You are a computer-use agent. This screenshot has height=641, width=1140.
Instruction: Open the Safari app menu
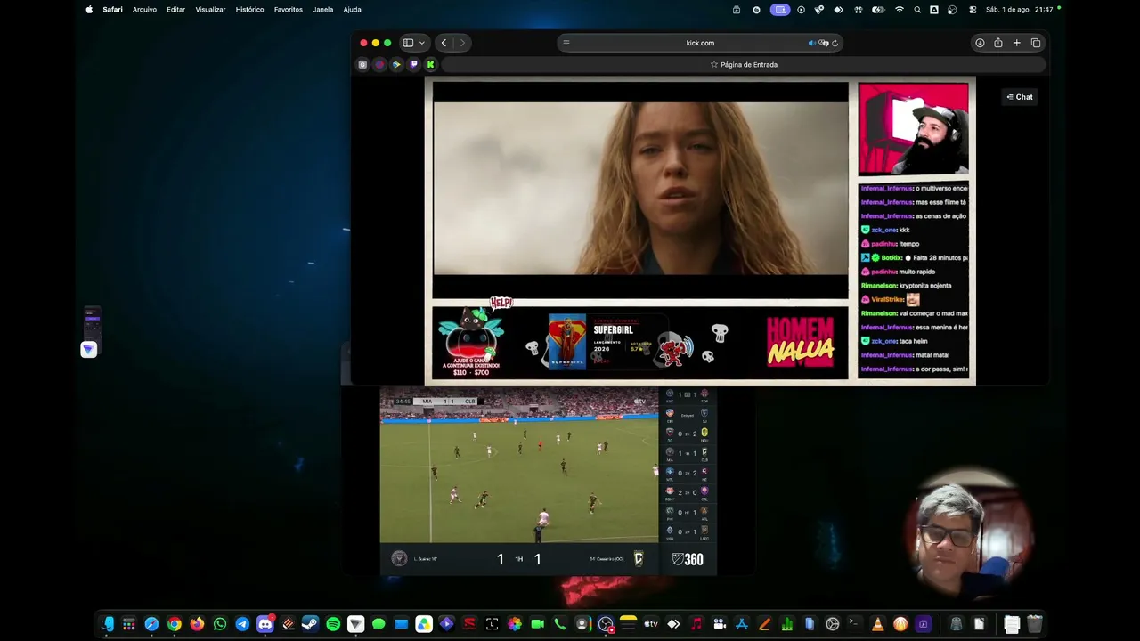112,10
